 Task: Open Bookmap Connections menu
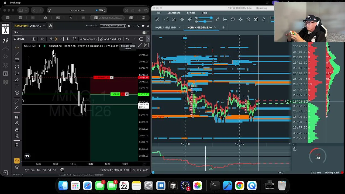[x=174, y=13]
